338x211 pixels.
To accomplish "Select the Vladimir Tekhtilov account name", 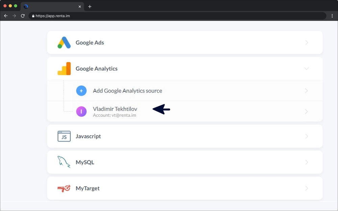I will tap(115, 109).
